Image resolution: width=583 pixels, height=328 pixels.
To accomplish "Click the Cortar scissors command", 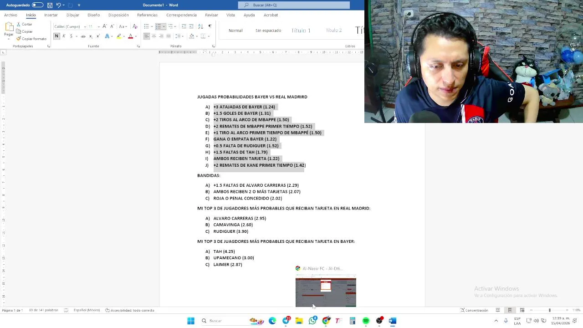I will point(24,24).
